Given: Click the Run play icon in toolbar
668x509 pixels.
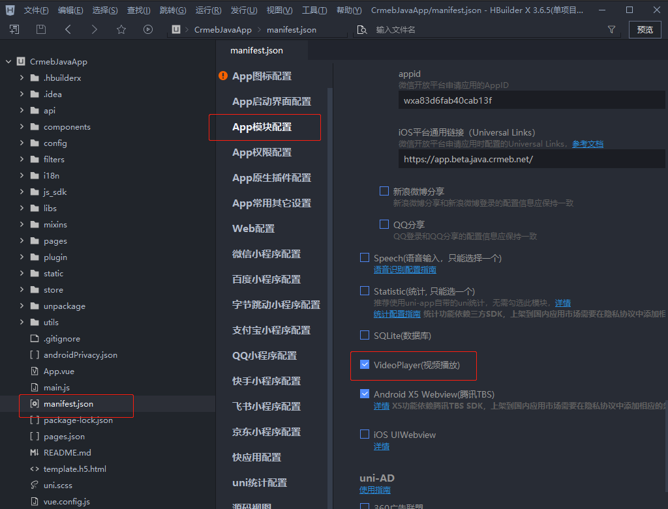Looking at the screenshot, I should [148, 29].
